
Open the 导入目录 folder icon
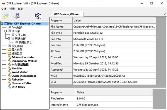9,49
